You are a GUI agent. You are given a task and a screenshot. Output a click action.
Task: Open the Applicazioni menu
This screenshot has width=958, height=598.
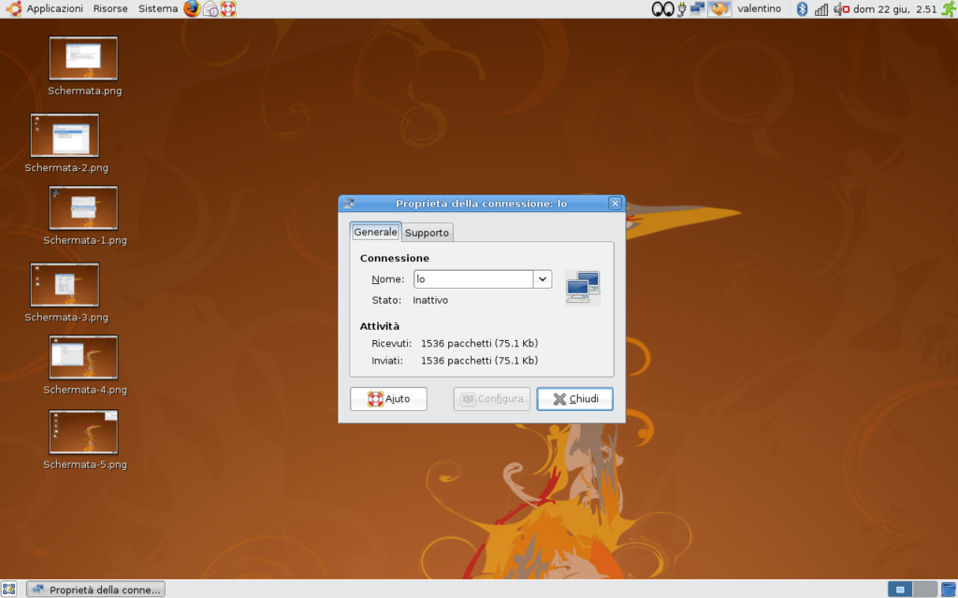point(53,9)
